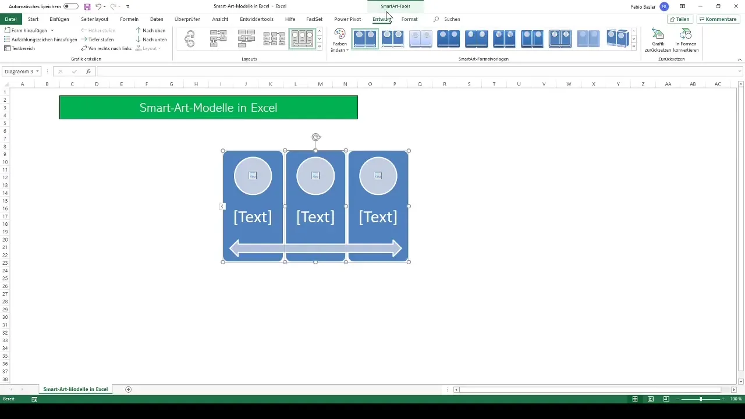Expand the Layouts gallery More button

320,47
